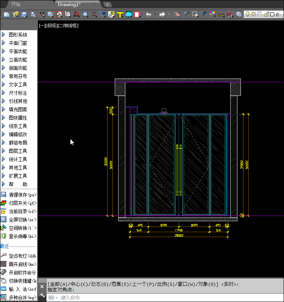Expand the 帮 助 menu group
This screenshot has height=302, width=284.
point(19,184)
